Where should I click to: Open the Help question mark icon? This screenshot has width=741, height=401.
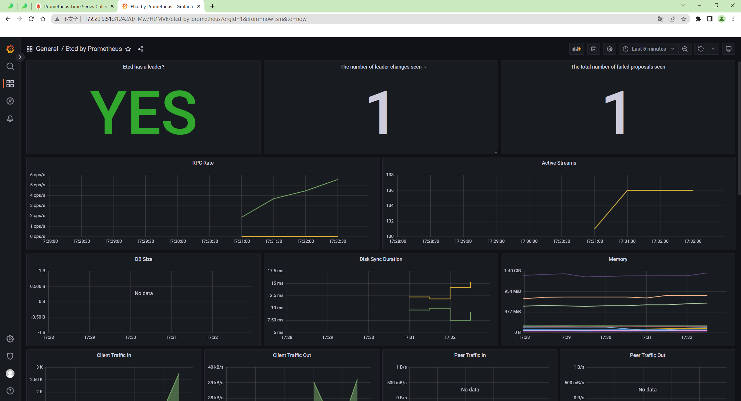tap(10, 391)
